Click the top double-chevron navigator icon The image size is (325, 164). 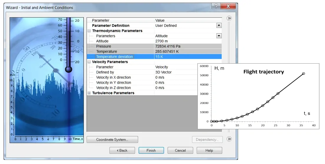(x=229, y=18)
